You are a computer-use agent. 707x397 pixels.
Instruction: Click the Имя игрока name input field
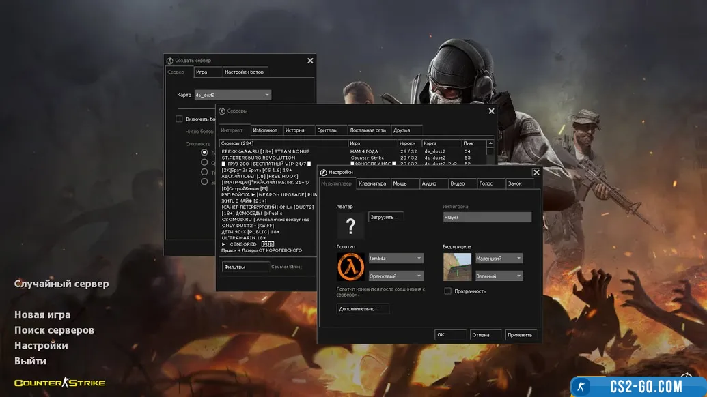(486, 217)
